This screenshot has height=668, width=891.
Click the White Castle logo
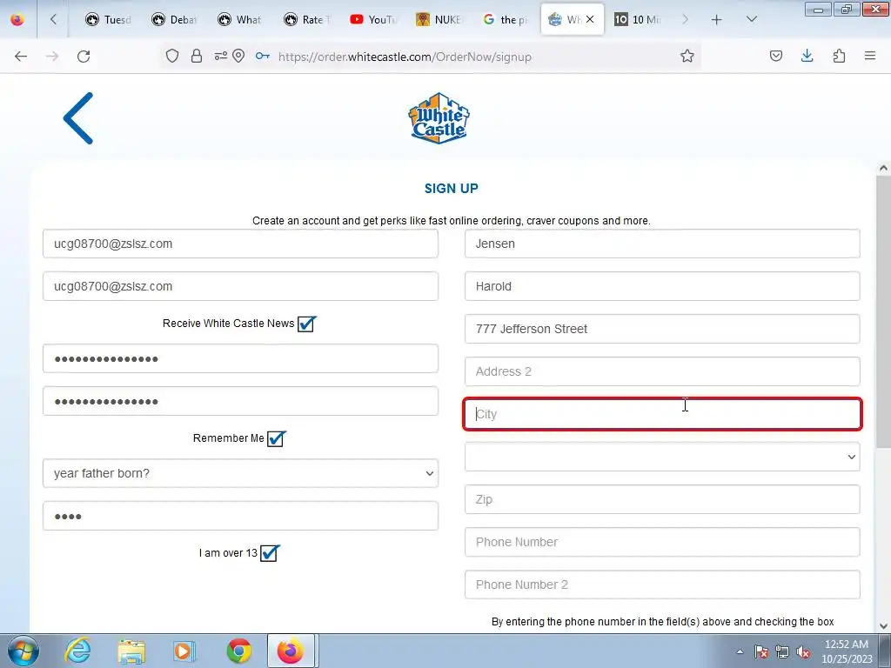(x=439, y=118)
